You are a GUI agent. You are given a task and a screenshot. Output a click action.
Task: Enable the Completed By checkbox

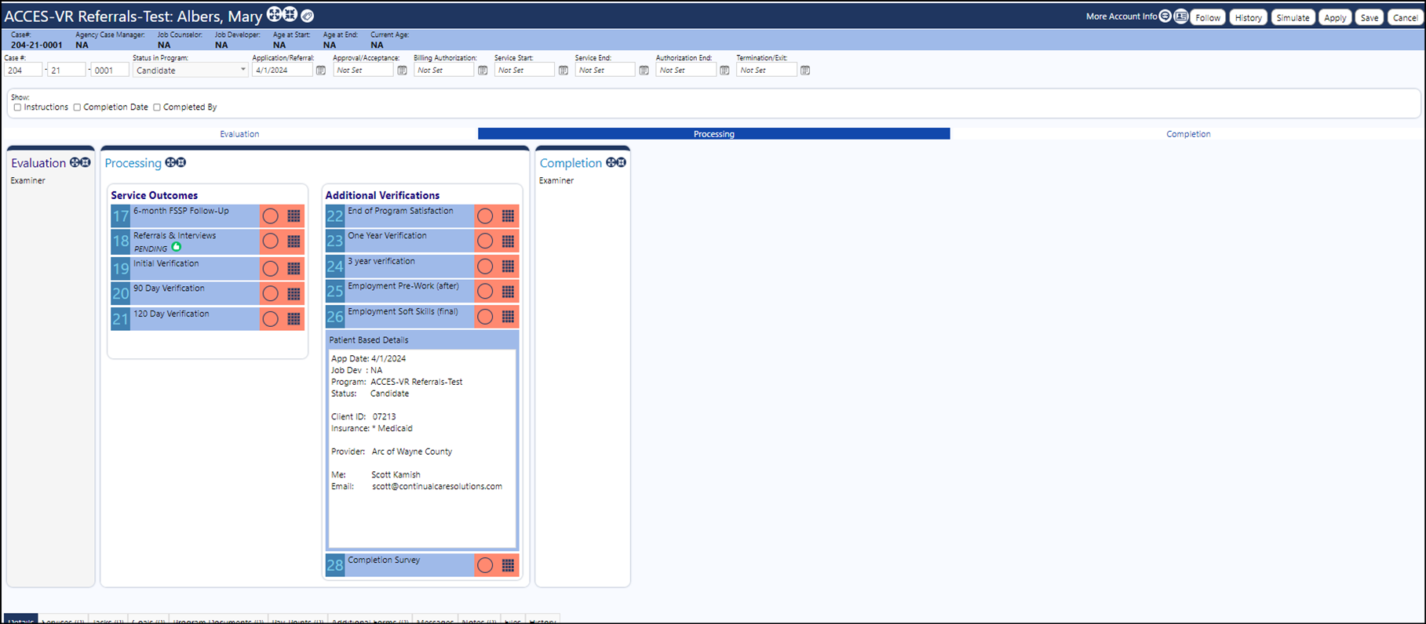157,107
